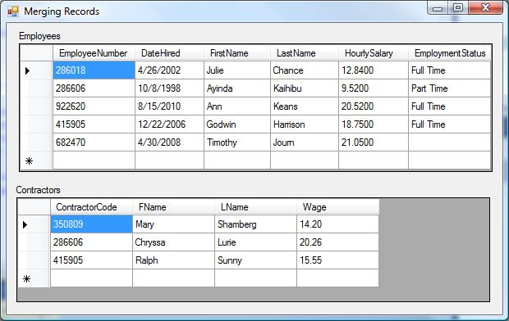Sort by HourlySalary column header
This screenshot has height=321, width=509.
pos(374,52)
